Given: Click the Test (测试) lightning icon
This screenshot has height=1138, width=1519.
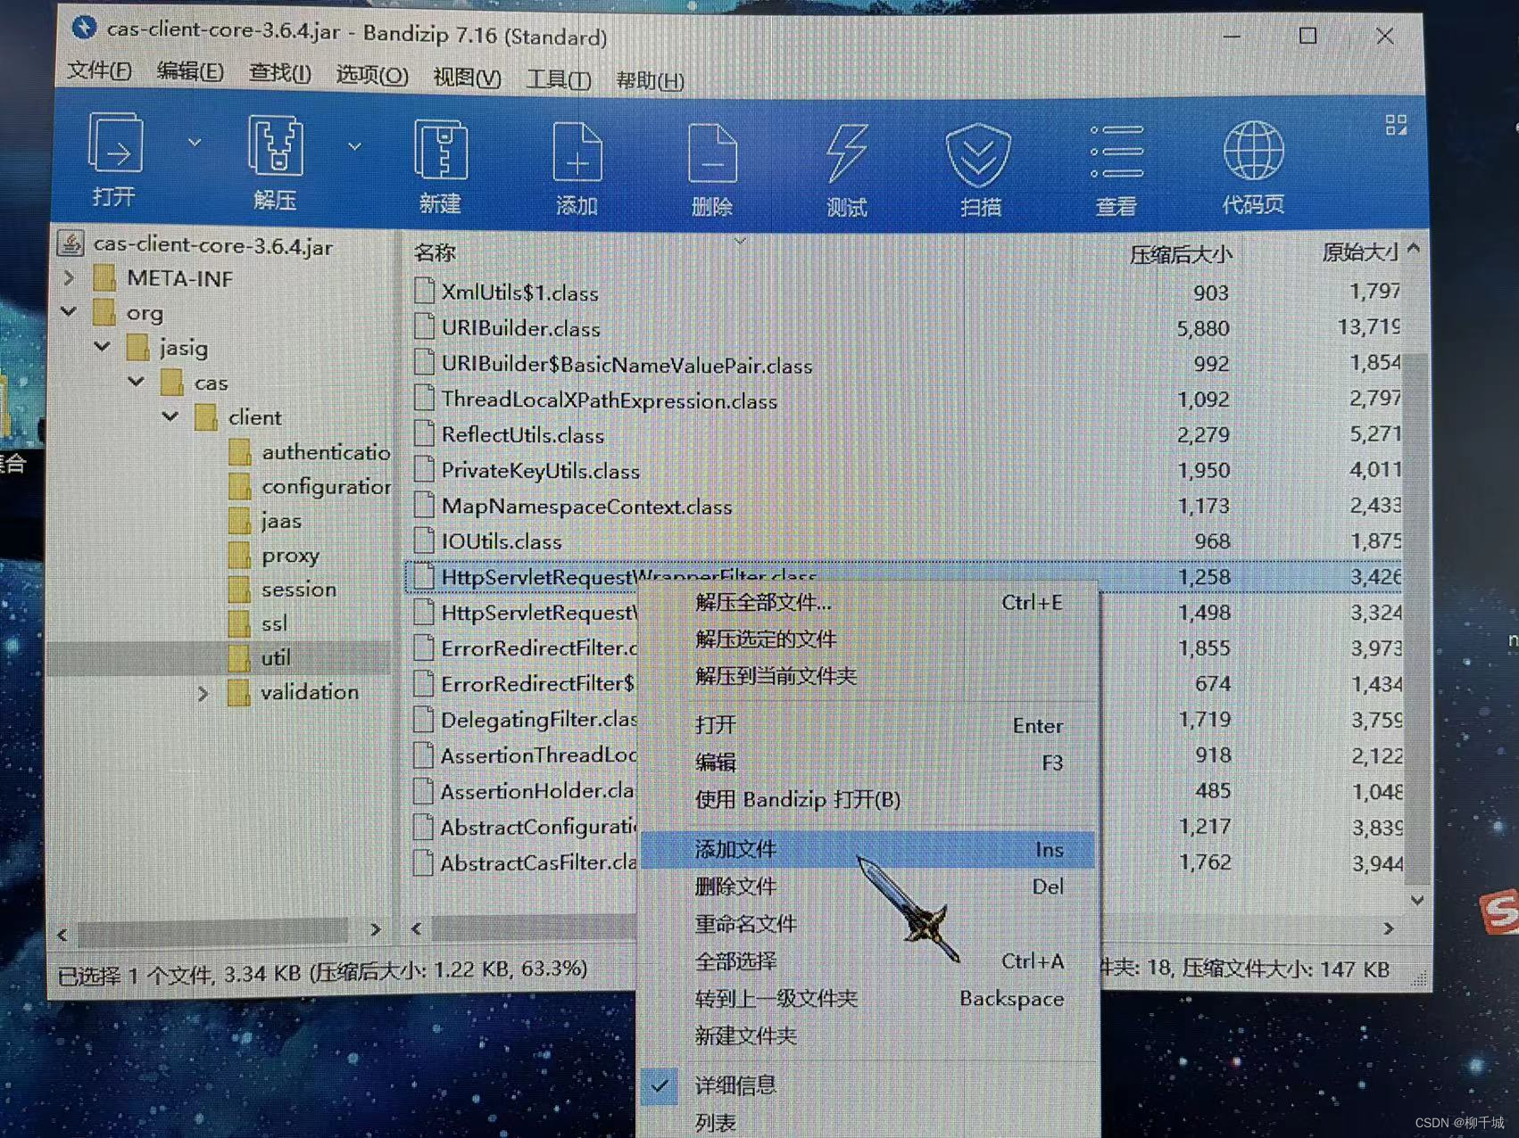Looking at the screenshot, I should (846, 153).
